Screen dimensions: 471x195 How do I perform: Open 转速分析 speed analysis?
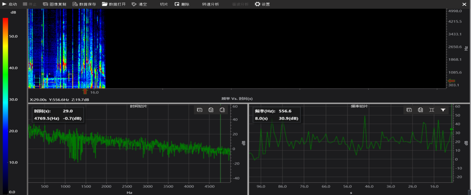[x=210, y=4]
